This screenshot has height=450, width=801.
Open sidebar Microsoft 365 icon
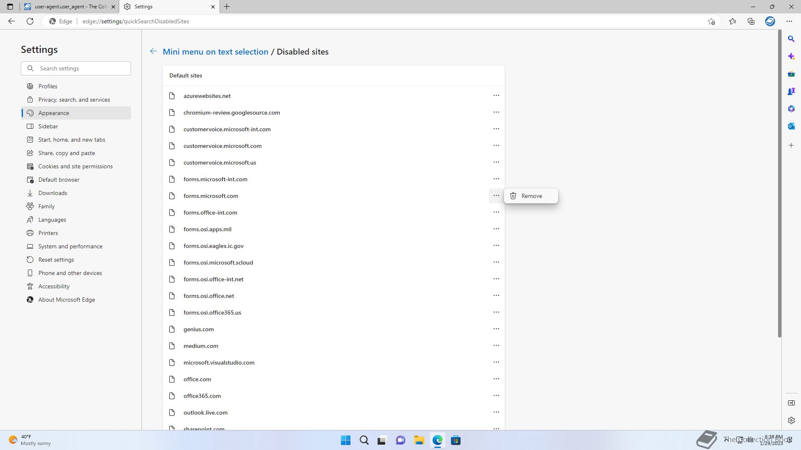pyautogui.click(x=791, y=109)
